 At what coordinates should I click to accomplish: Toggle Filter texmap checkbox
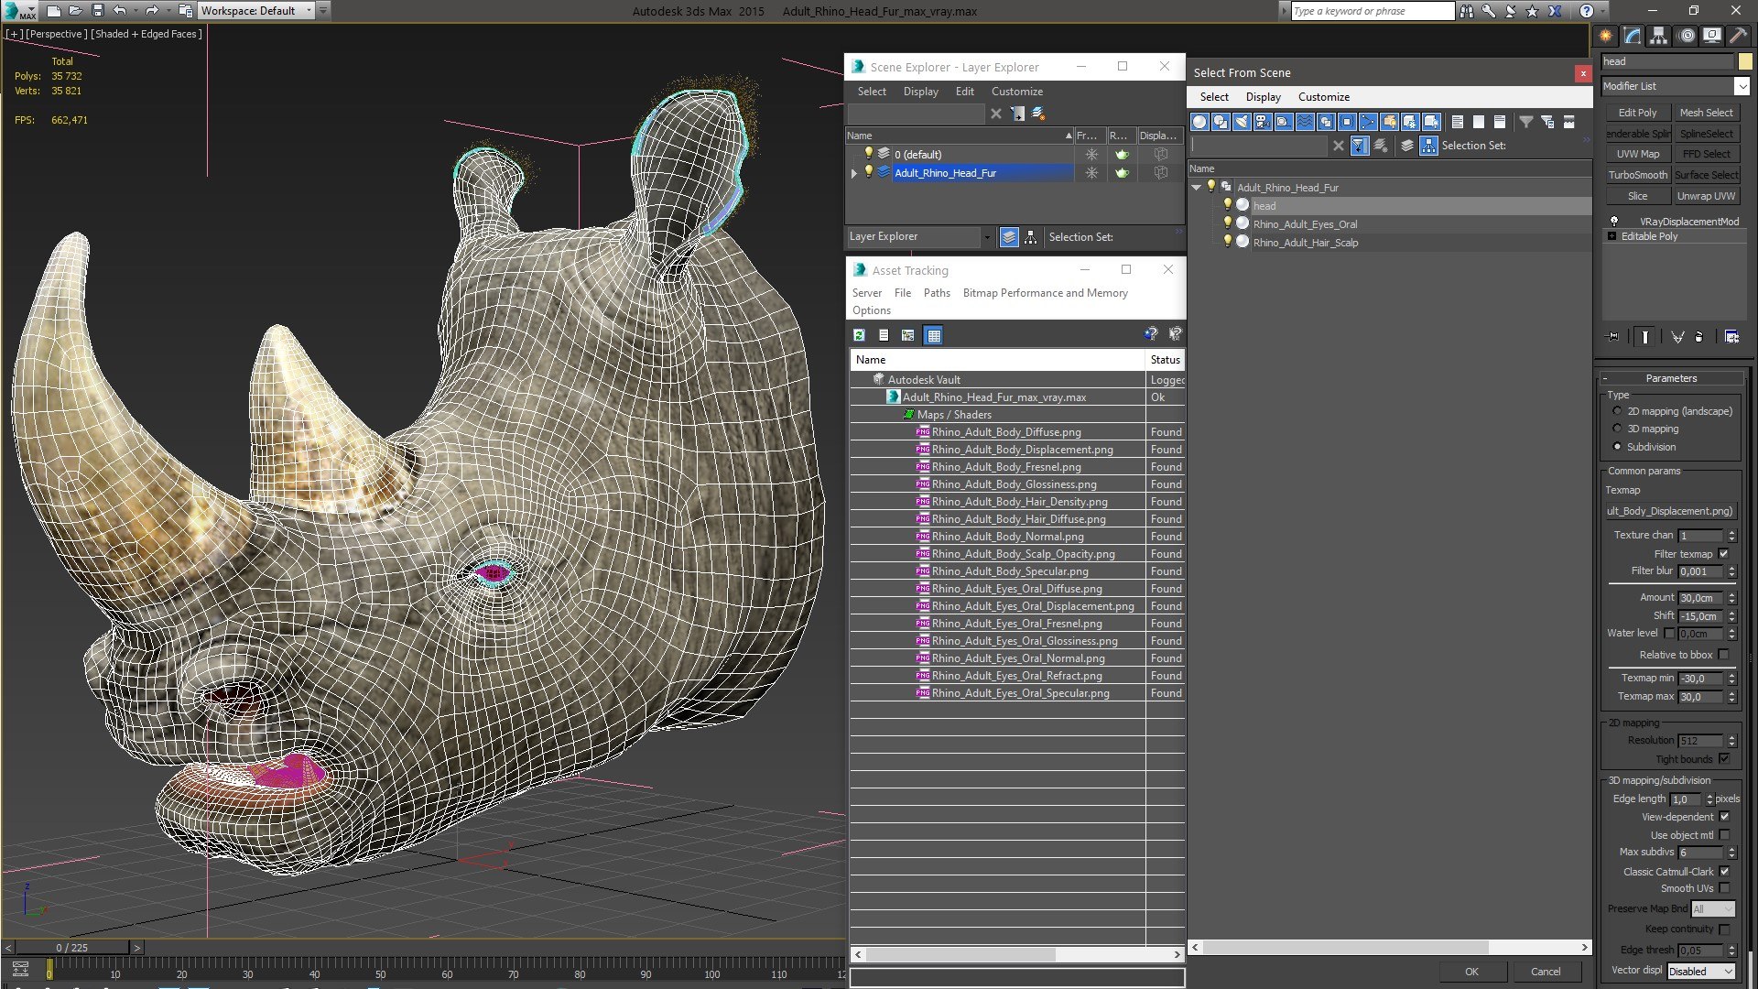1724,554
